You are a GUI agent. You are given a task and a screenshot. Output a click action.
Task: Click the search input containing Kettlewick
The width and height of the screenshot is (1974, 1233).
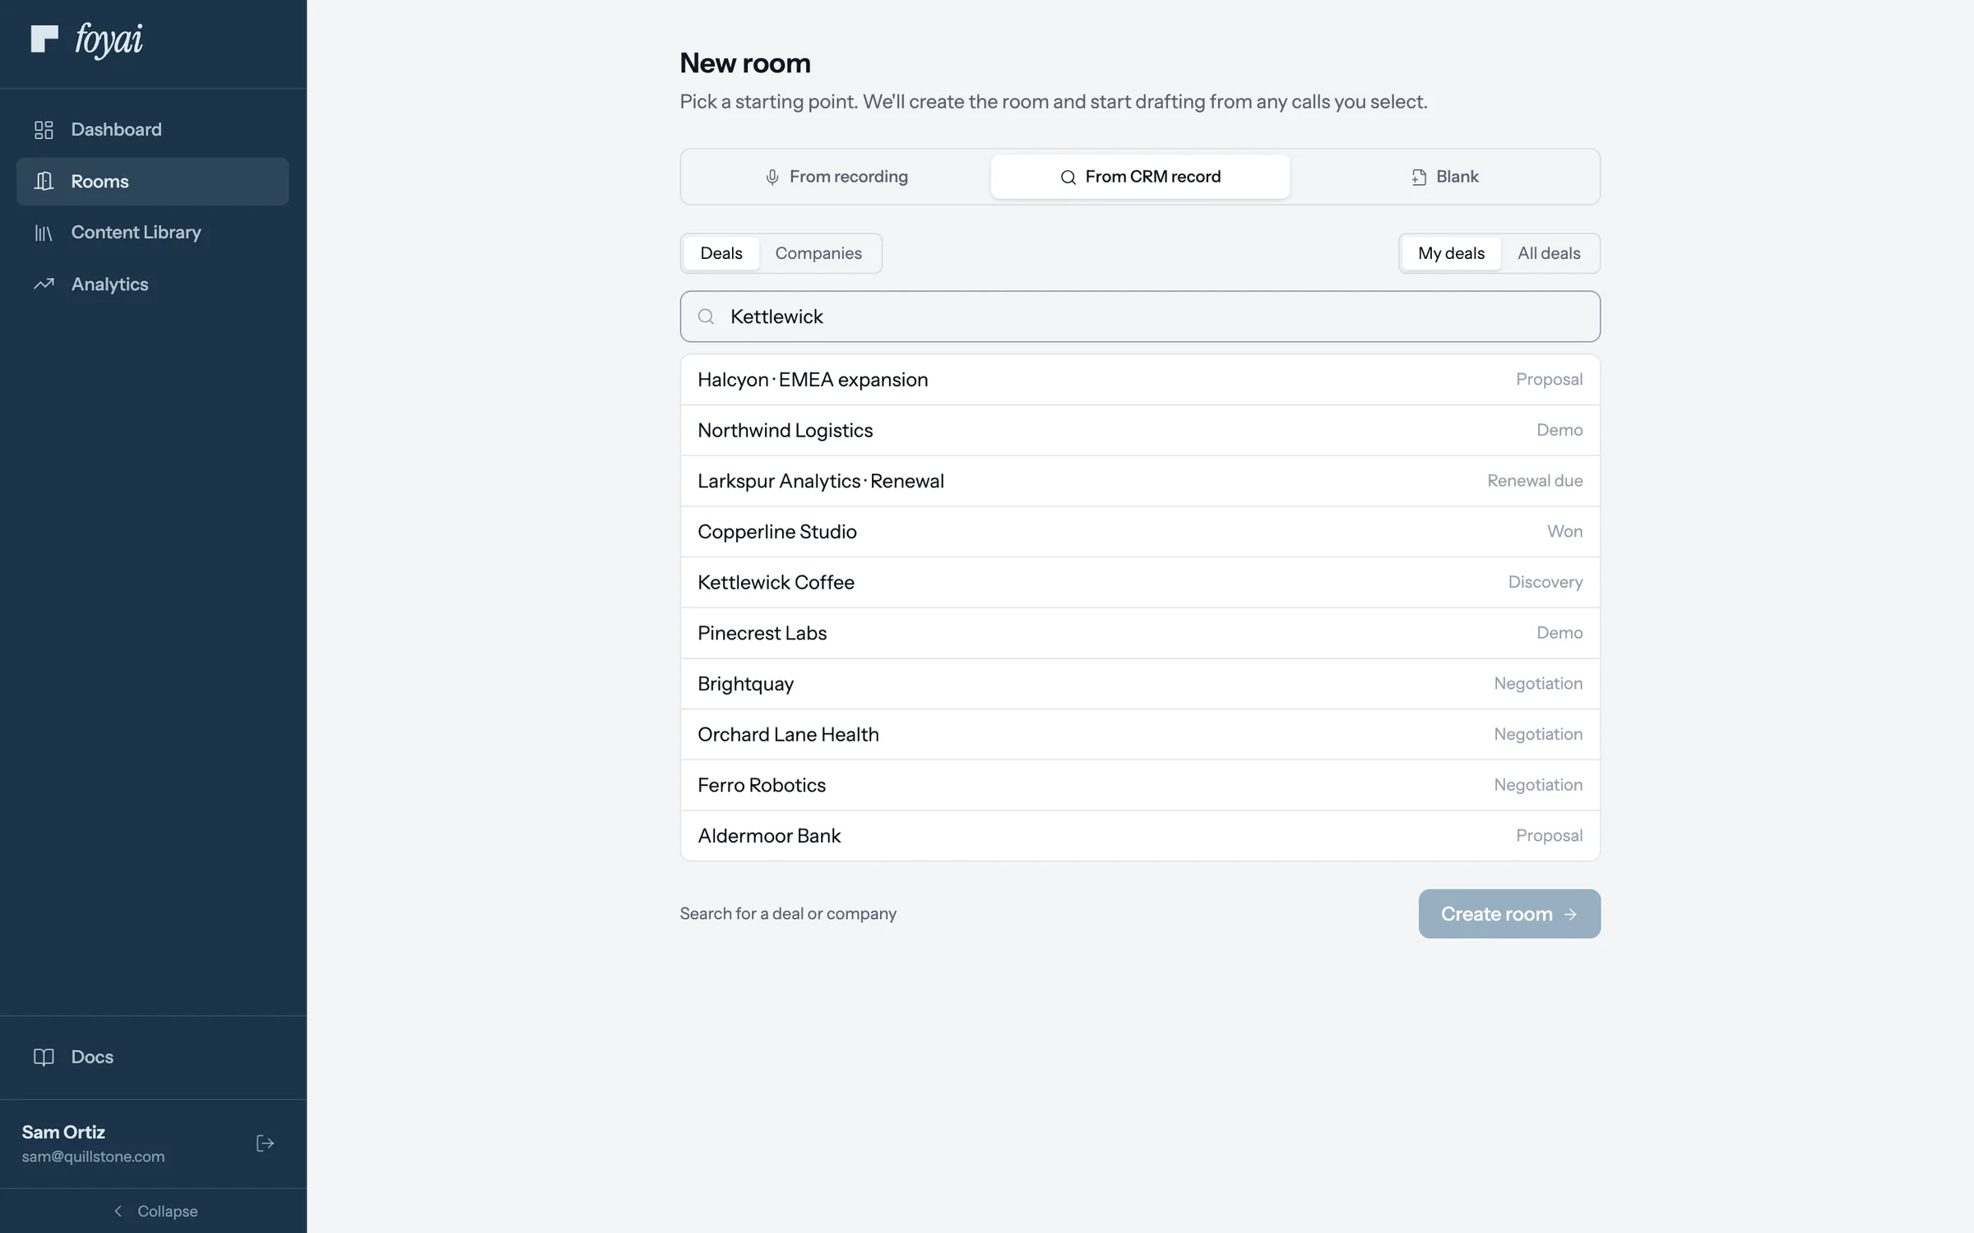1140,316
